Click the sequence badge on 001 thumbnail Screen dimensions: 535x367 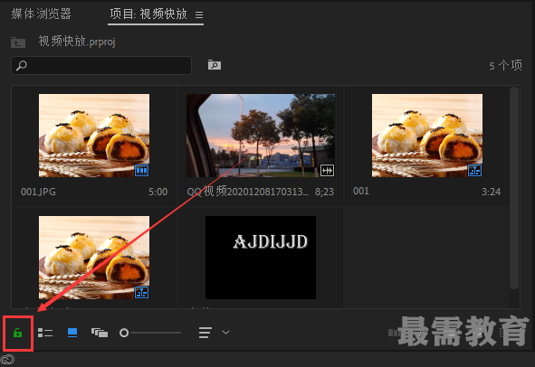[x=474, y=170]
